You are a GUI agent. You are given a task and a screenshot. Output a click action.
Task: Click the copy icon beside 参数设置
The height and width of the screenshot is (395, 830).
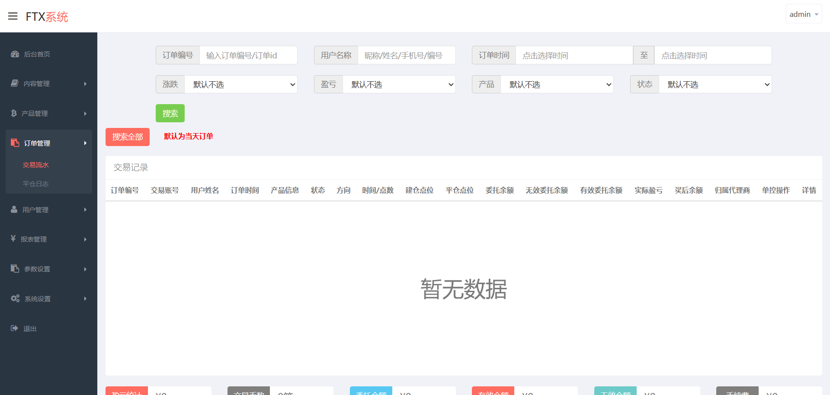(x=15, y=269)
